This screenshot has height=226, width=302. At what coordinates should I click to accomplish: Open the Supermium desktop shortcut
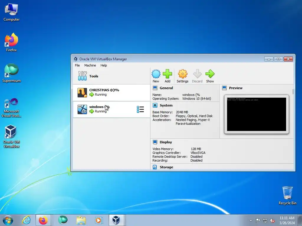click(x=12, y=73)
